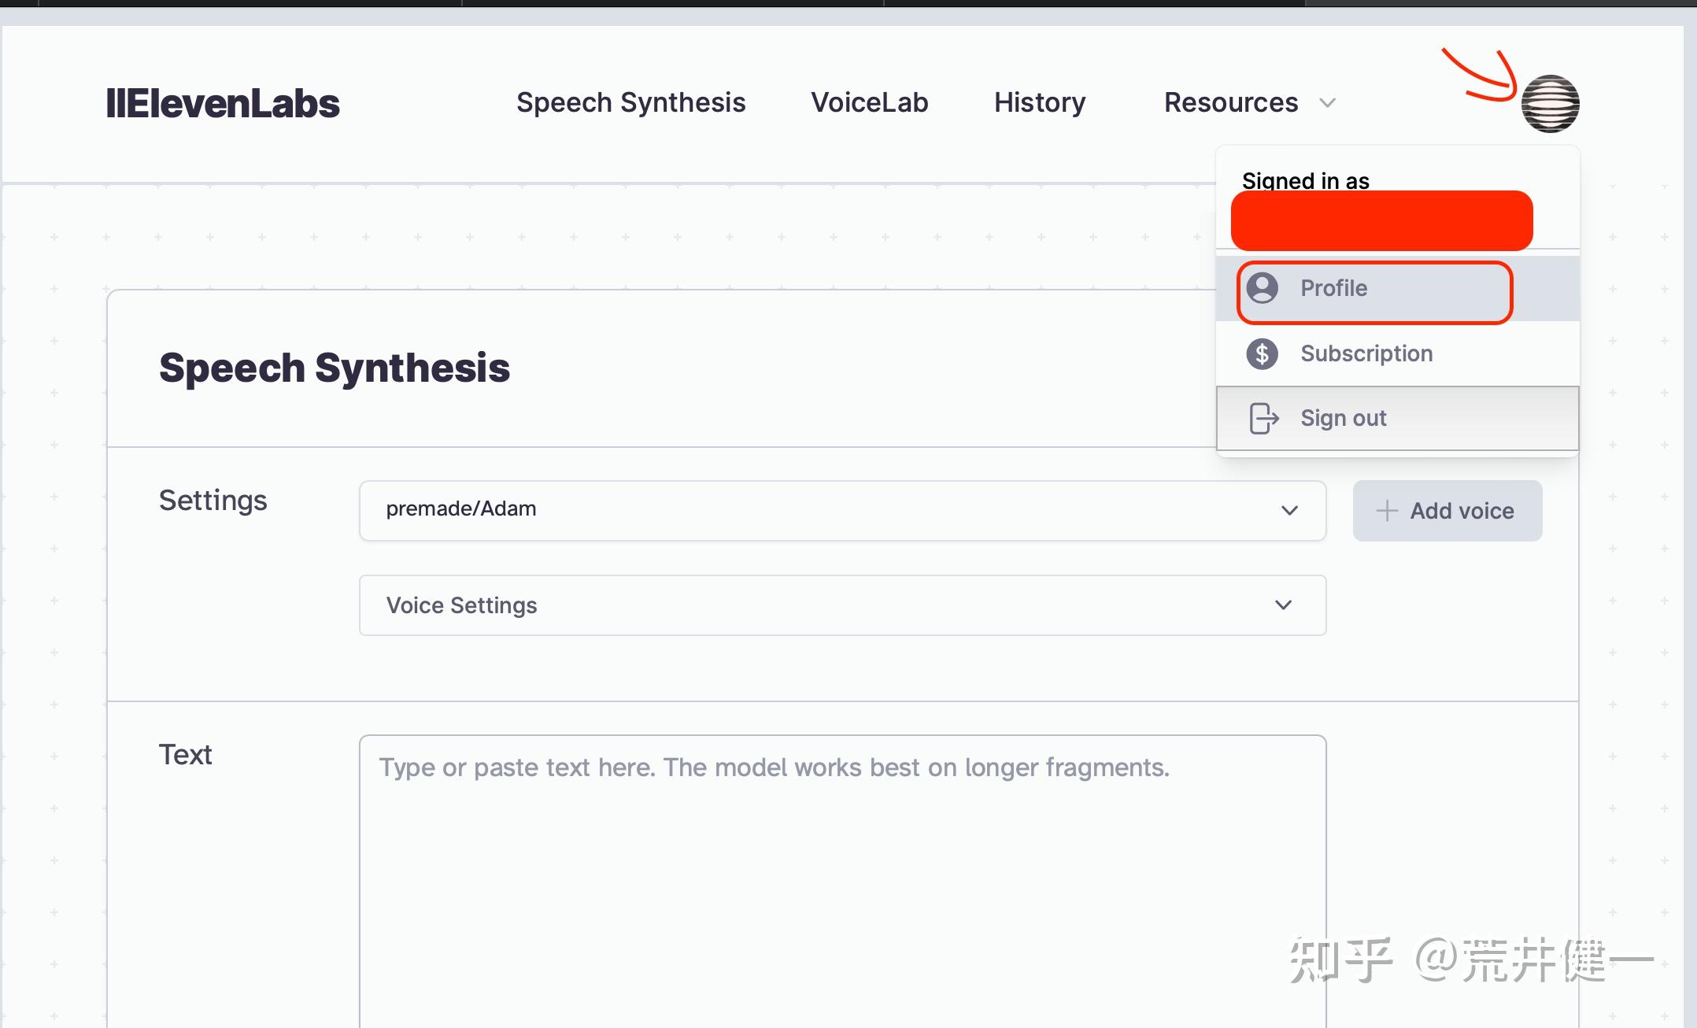Click the Add voice button
The width and height of the screenshot is (1697, 1028).
coord(1447,511)
